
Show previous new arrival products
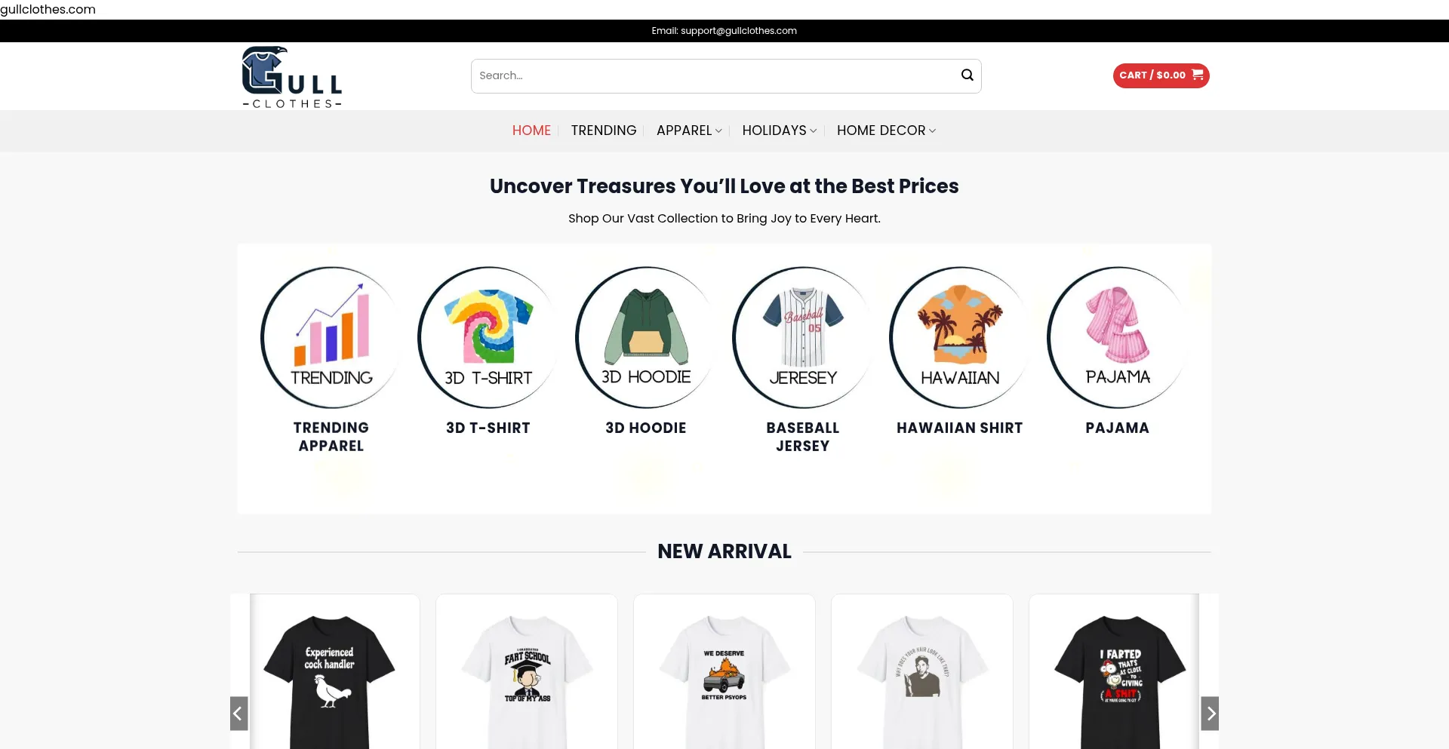pyautogui.click(x=238, y=714)
